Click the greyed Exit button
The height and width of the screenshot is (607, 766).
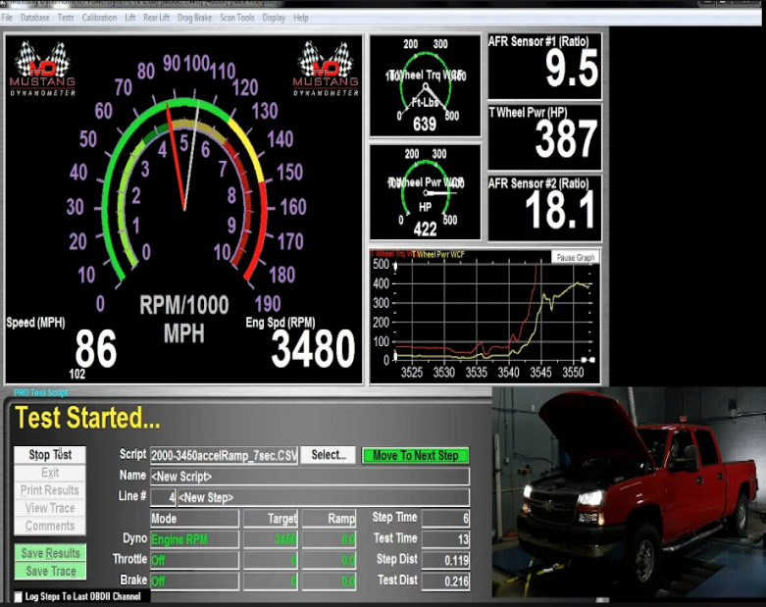click(50, 473)
